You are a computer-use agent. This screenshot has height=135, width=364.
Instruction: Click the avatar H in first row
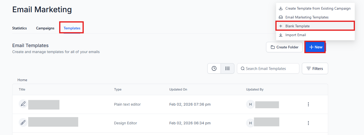point(250,104)
